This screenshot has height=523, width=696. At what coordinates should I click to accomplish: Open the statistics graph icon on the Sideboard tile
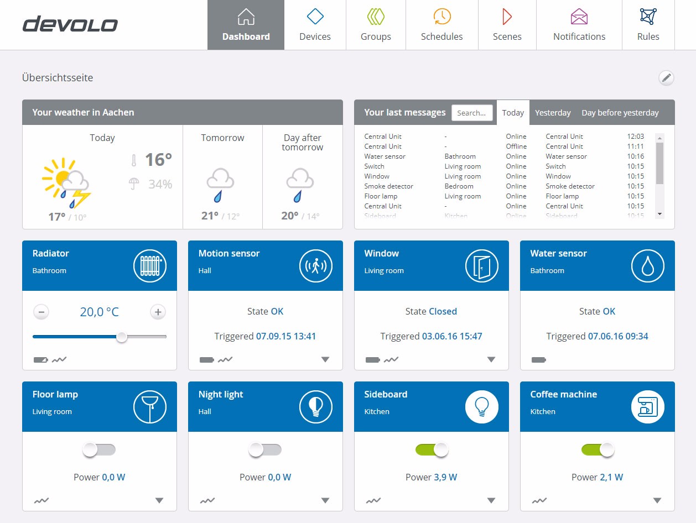[x=373, y=501]
